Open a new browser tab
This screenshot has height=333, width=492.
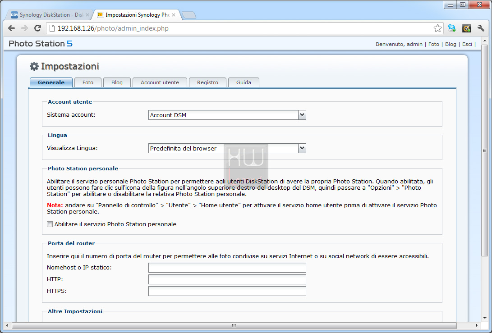click(x=189, y=15)
